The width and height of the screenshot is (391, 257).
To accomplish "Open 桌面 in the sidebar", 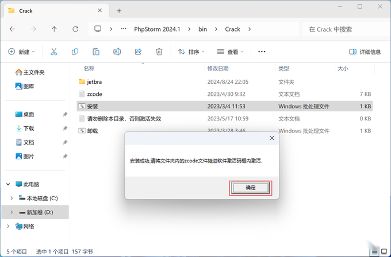I will (x=25, y=114).
